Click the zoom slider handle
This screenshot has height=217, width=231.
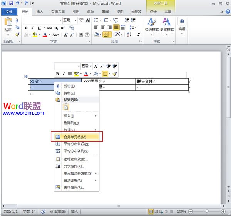[207, 212]
